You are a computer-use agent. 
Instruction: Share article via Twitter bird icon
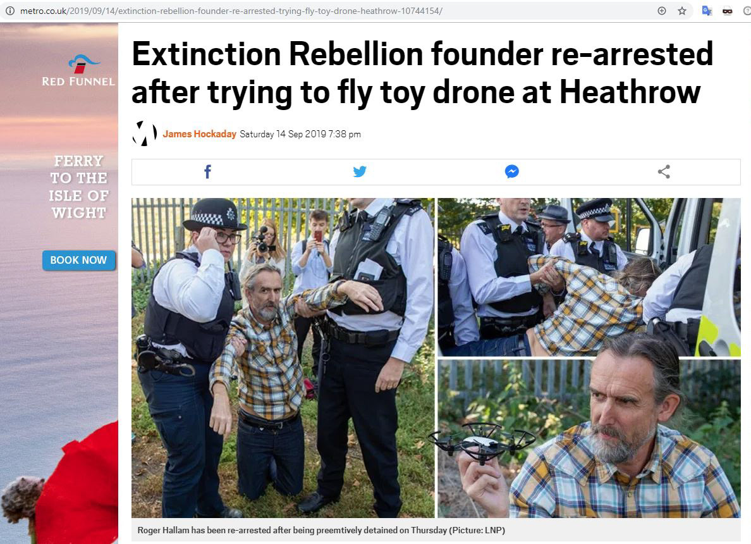pyautogui.click(x=360, y=171)
